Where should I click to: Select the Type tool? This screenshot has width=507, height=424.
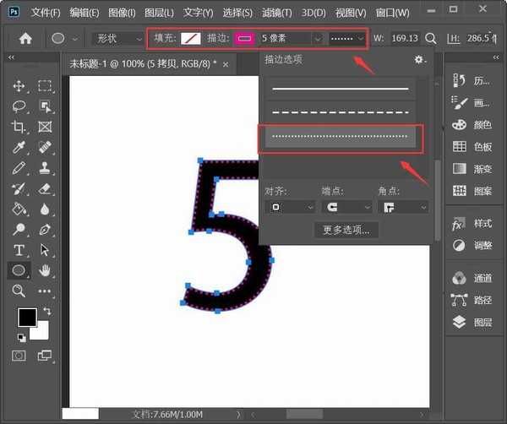pyautogui.click(x=19, y=250)
